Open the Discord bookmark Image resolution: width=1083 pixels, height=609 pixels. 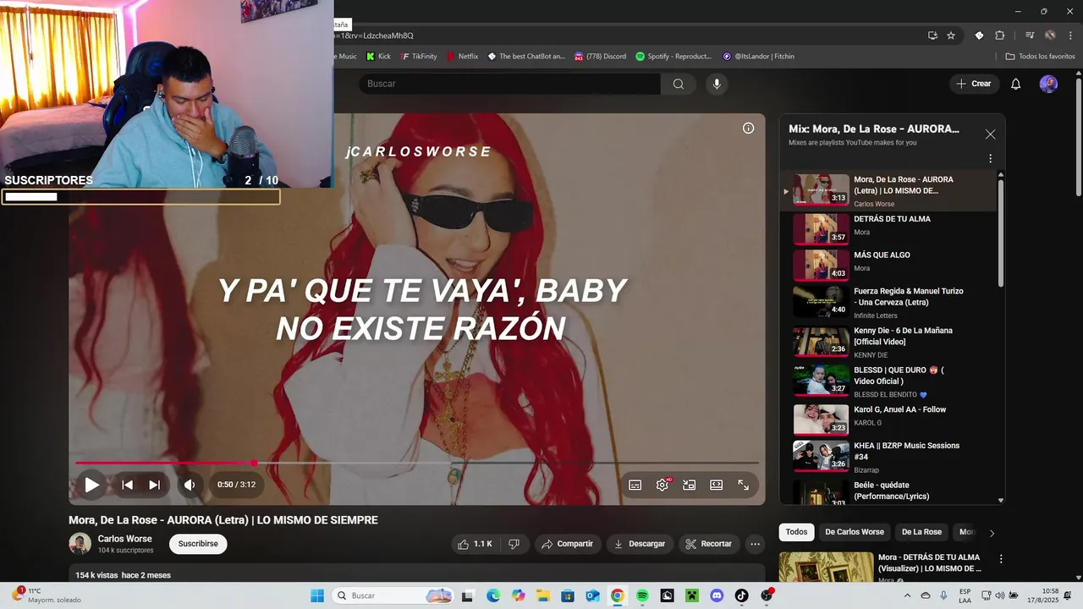point(600,57)
